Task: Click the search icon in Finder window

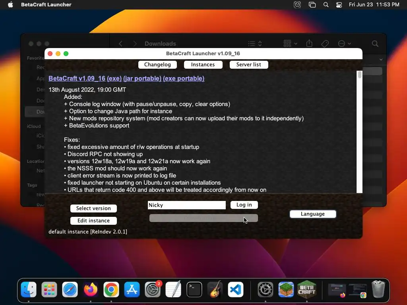Action: coord(375,44)
